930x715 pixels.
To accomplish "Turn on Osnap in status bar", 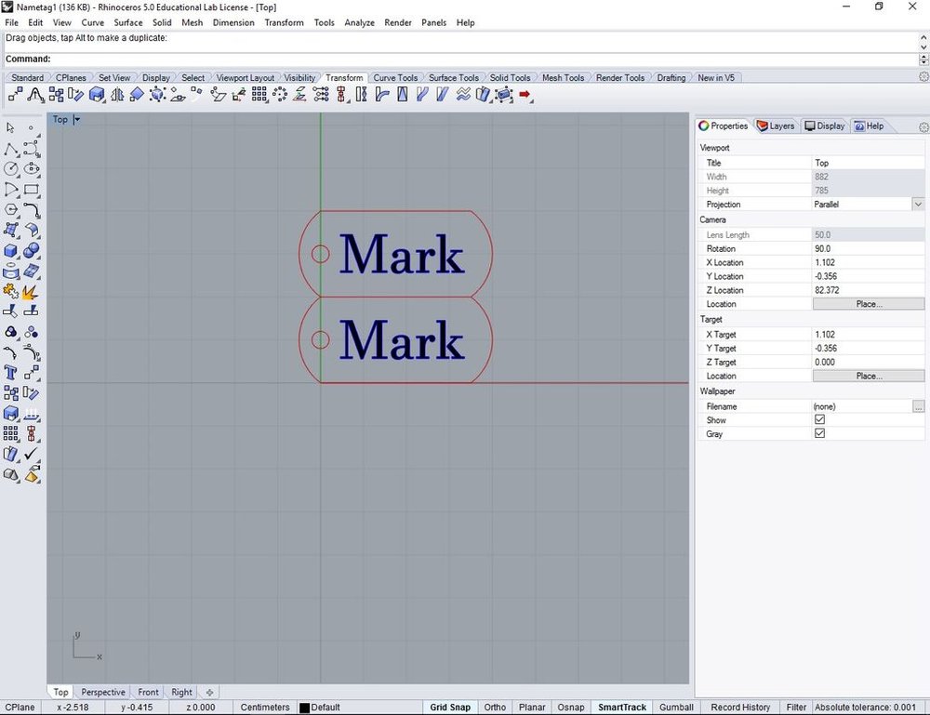I will [x=571, y=708].
